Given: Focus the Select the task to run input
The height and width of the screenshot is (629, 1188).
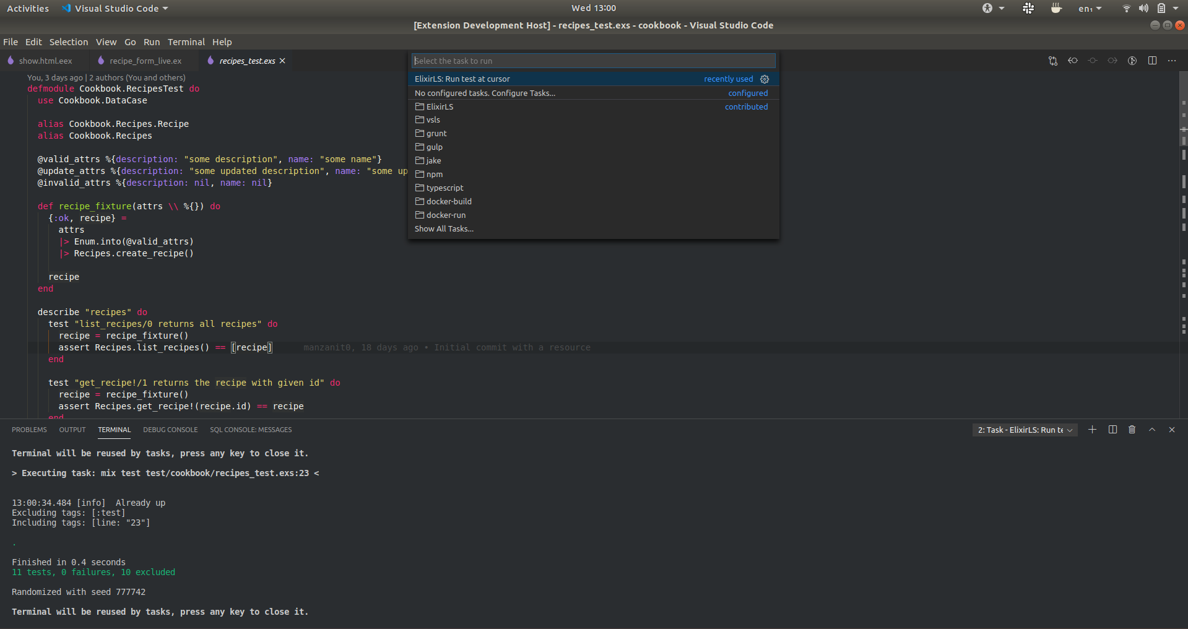Looking at the screenshot, I should pyautogui.click(x=593, y=61).
